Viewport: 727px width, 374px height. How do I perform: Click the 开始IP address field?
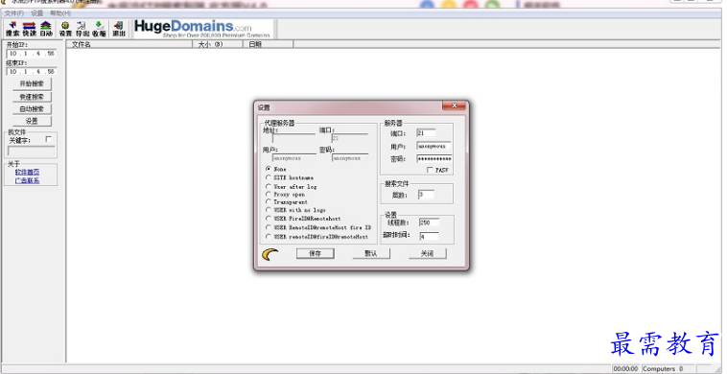pos(32,54)
